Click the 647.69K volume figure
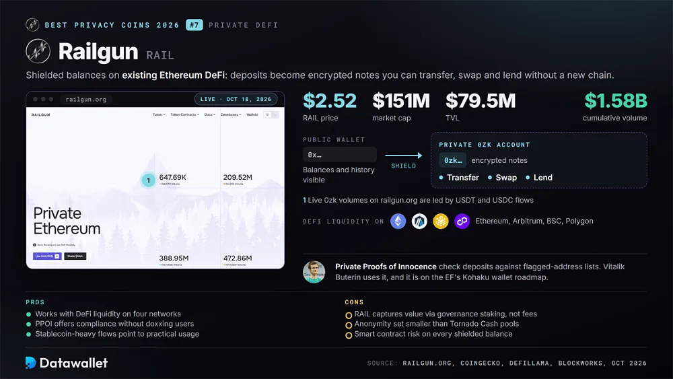Screen dimensions: 673x379 point(172,177)
